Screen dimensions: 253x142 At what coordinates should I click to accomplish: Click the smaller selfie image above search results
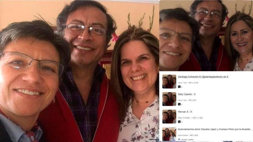(206, 36)
